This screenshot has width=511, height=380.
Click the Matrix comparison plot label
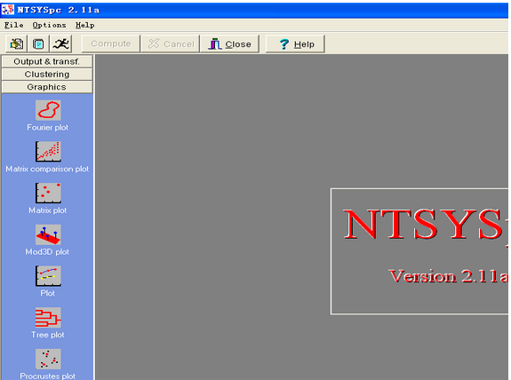point(47,169)
